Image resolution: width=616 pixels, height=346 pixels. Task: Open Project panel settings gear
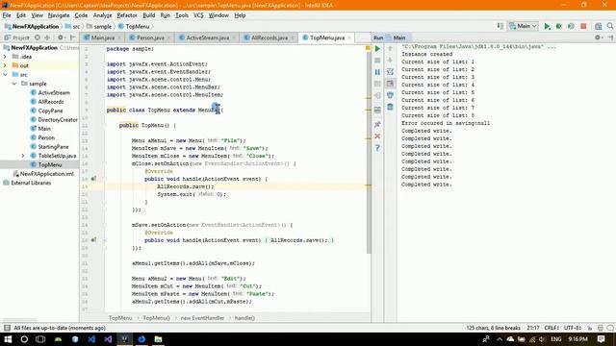[61, 37]
